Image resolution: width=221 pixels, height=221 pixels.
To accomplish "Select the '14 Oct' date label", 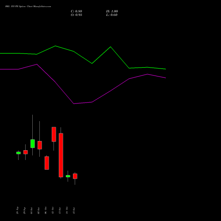I will point(67,210).
